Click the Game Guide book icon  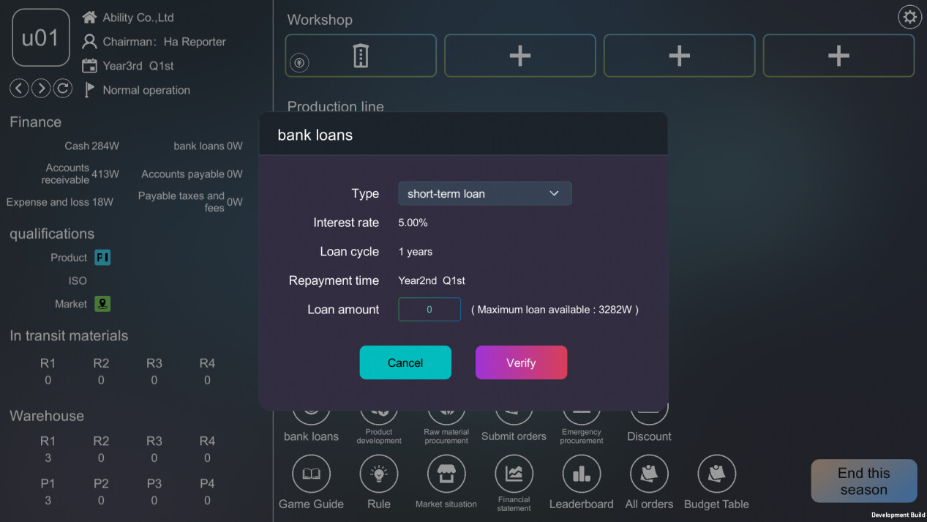click(x=311, y=474)
